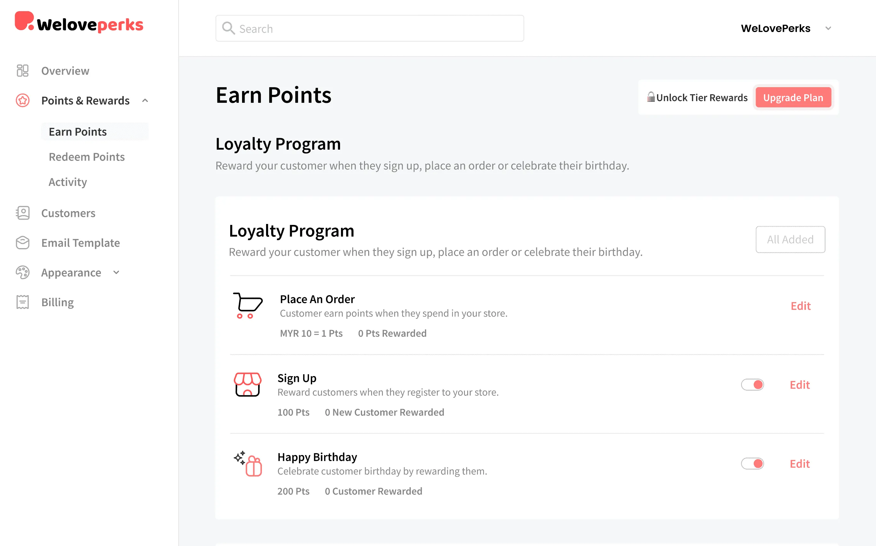Image resolution: width=876 pixels, height=546 pixels.
Task: Turn off the Happy Birthday toggle
Action: tap(752, 463)
